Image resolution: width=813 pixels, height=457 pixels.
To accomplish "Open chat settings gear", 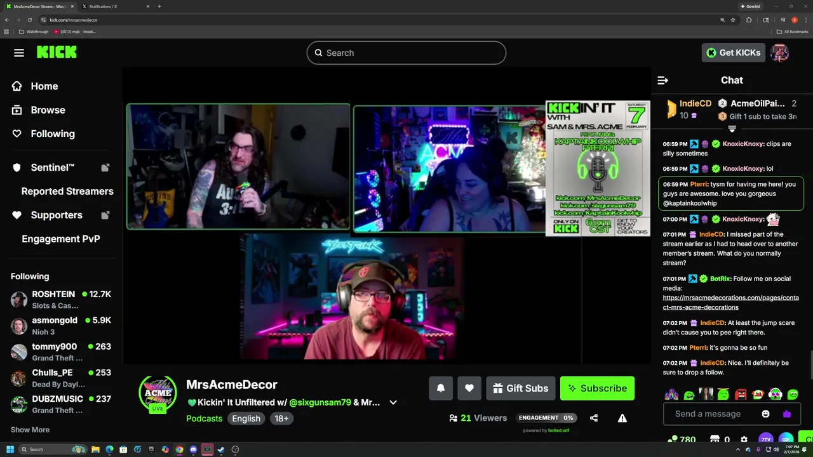I will pyautogui.click(x=744, y=439).
